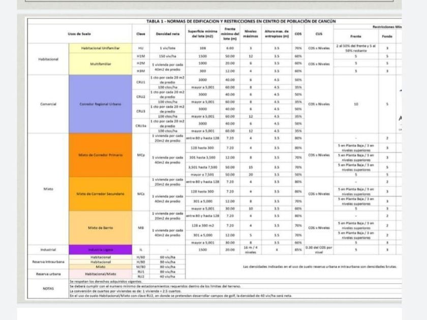Click the 'Fondo' restriction column header

[387, 36]
